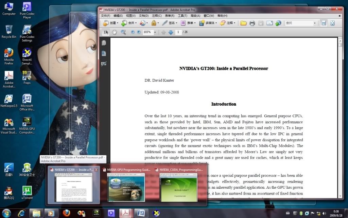Click the zoom out minus button
Image resolution: width=348 pixels, height=218 pixels.
133,32
